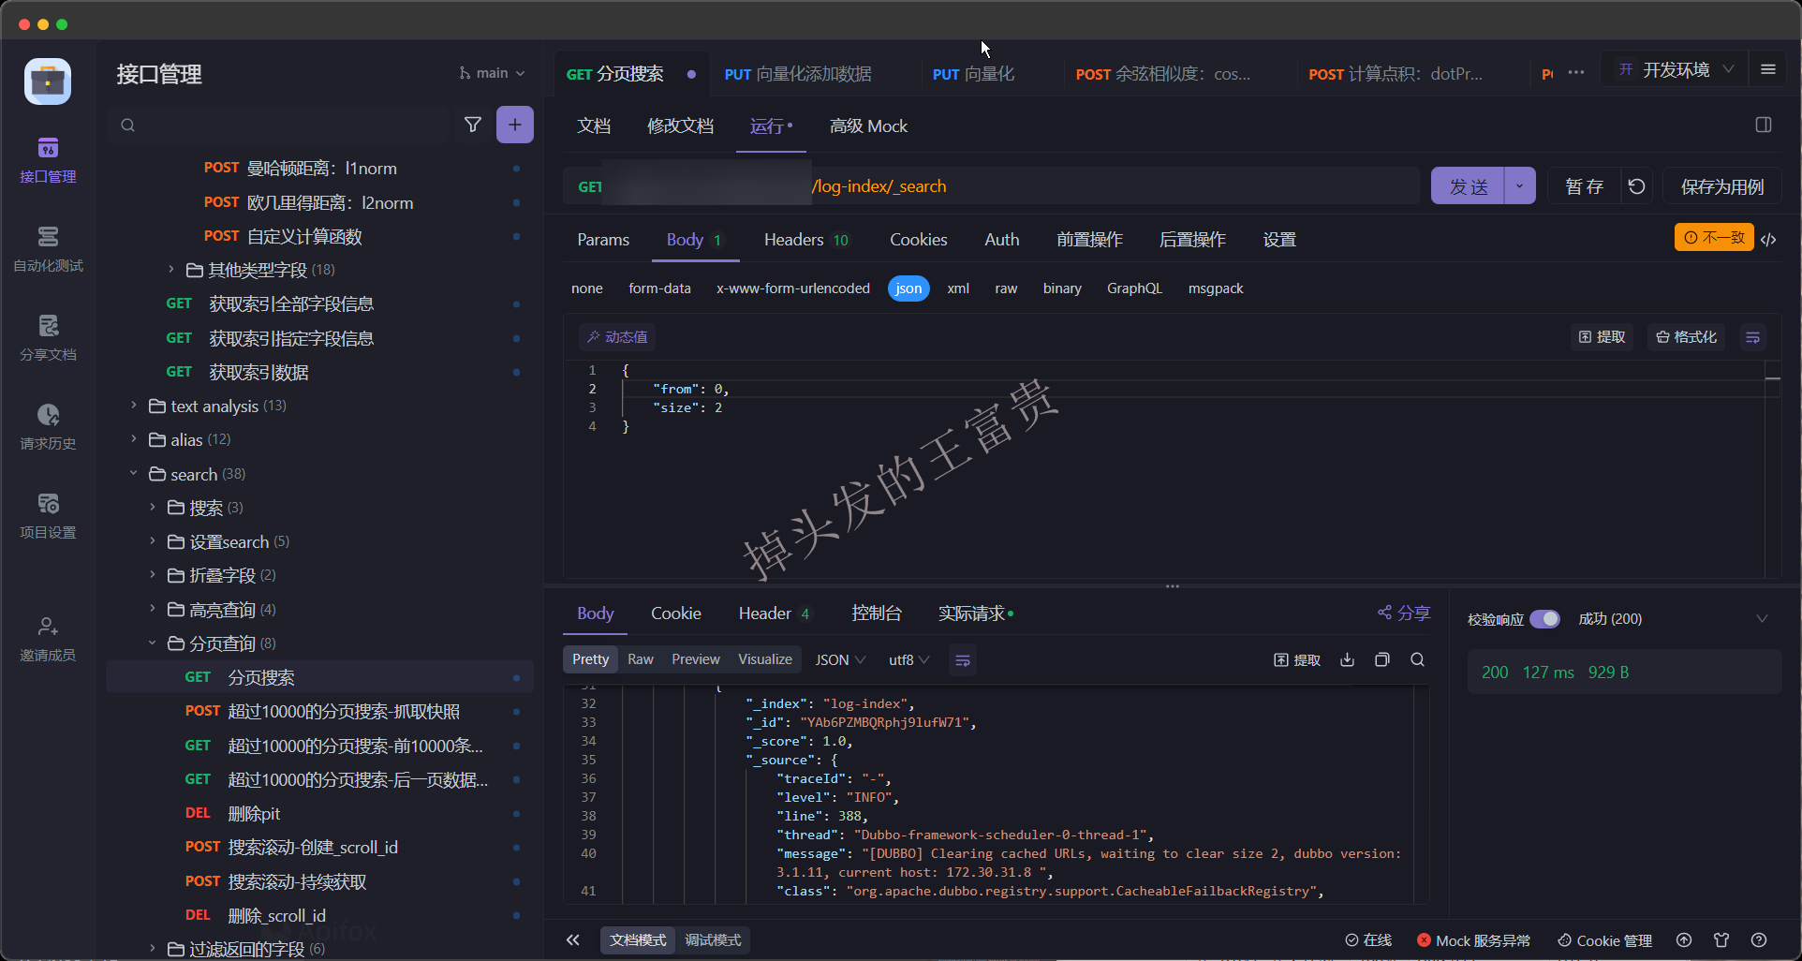
Task: Search within the response body
Action: pyautogui.click(x=1417, y=660)
